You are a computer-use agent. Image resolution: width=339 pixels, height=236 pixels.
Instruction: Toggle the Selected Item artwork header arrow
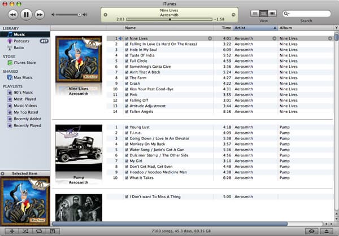[3, 173]
